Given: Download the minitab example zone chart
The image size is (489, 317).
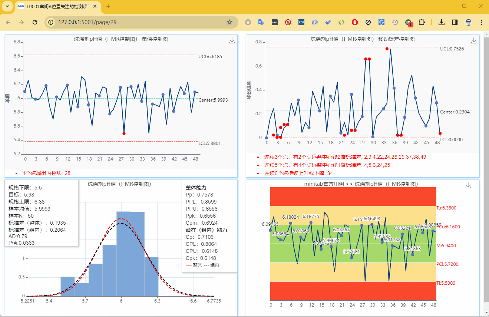Looking at the screenshot, I should point(468,185).
